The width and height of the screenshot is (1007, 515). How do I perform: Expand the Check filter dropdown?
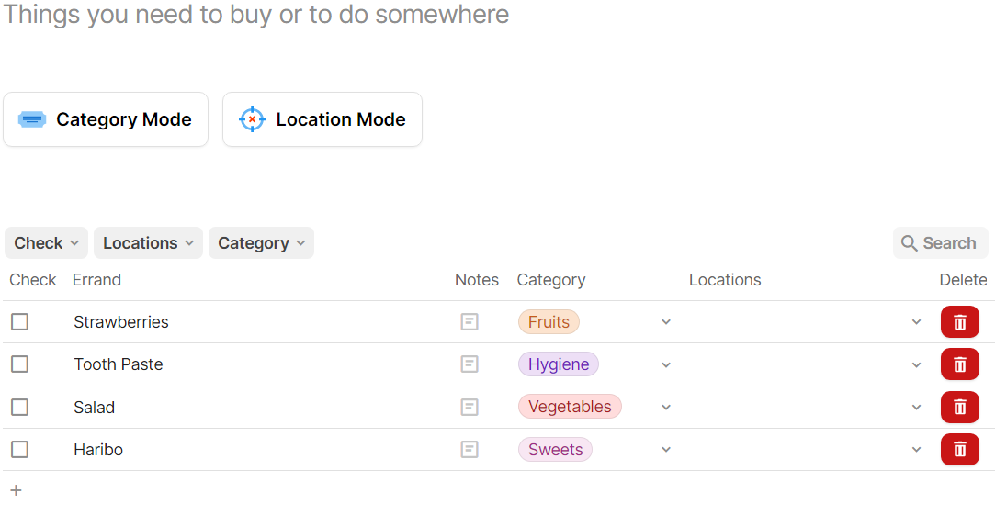[x=46, y=243]
